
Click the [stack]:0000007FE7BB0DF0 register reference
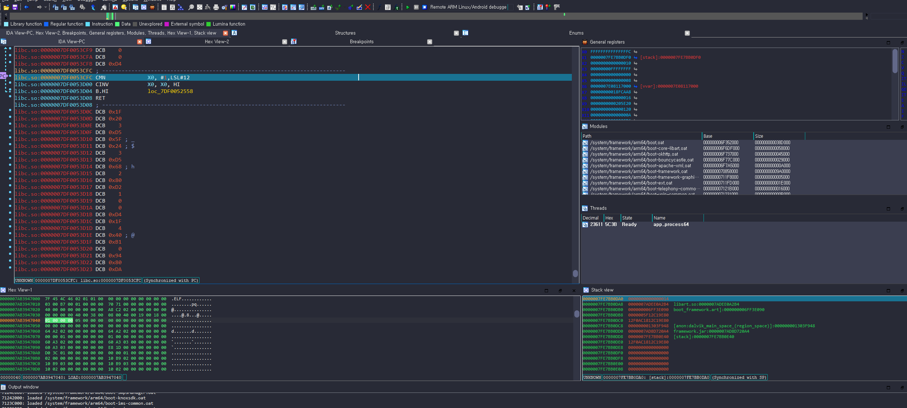tap(670, 58)
